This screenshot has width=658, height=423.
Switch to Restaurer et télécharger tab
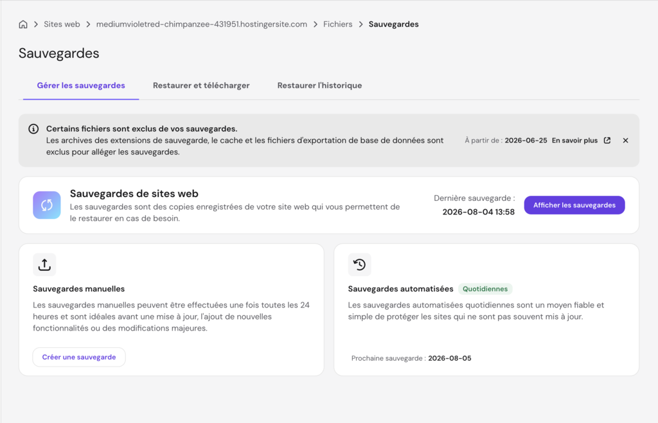pyautogui.click(x=201, y=85)
